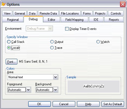Expand the Environment Debug Frame combo box
Image resolution: width=127 pixels, height=109 pixels.
pyautogui.click(x=39, y=29)
